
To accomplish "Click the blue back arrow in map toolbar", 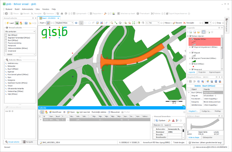I will [x=107, y=23].
